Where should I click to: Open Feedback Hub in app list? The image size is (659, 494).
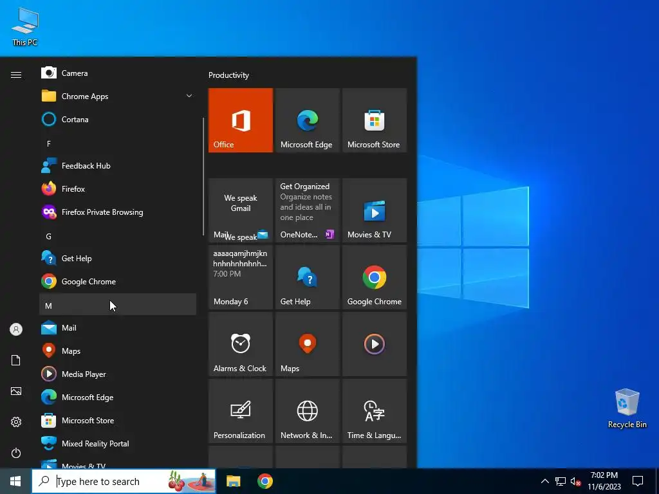[x=118, y=165]
